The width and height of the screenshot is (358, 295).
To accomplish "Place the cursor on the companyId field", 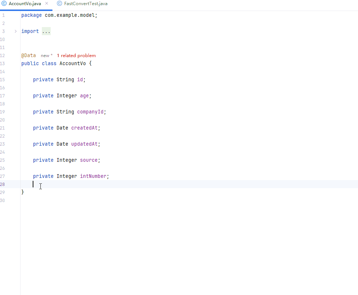I will tap(90, 112).
